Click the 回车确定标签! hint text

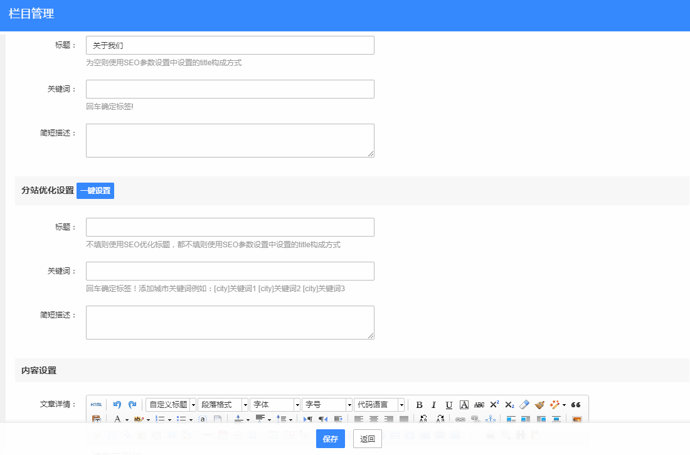click(x=110, y=107)
